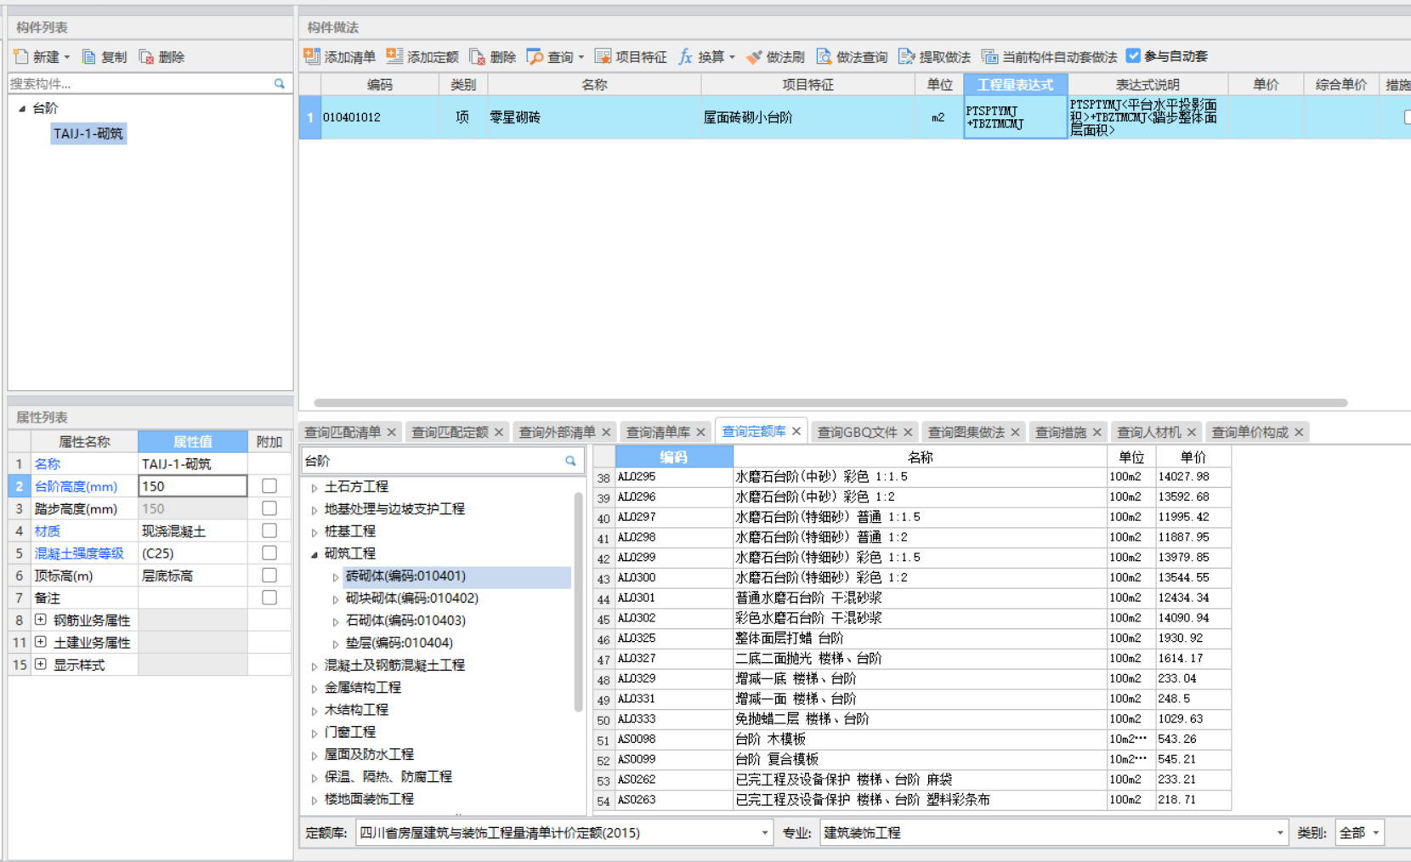Screen dimensions: 1411x862
Task: Select quota row AL0325 整体面层打蜡 台阶
Action: 912,638
